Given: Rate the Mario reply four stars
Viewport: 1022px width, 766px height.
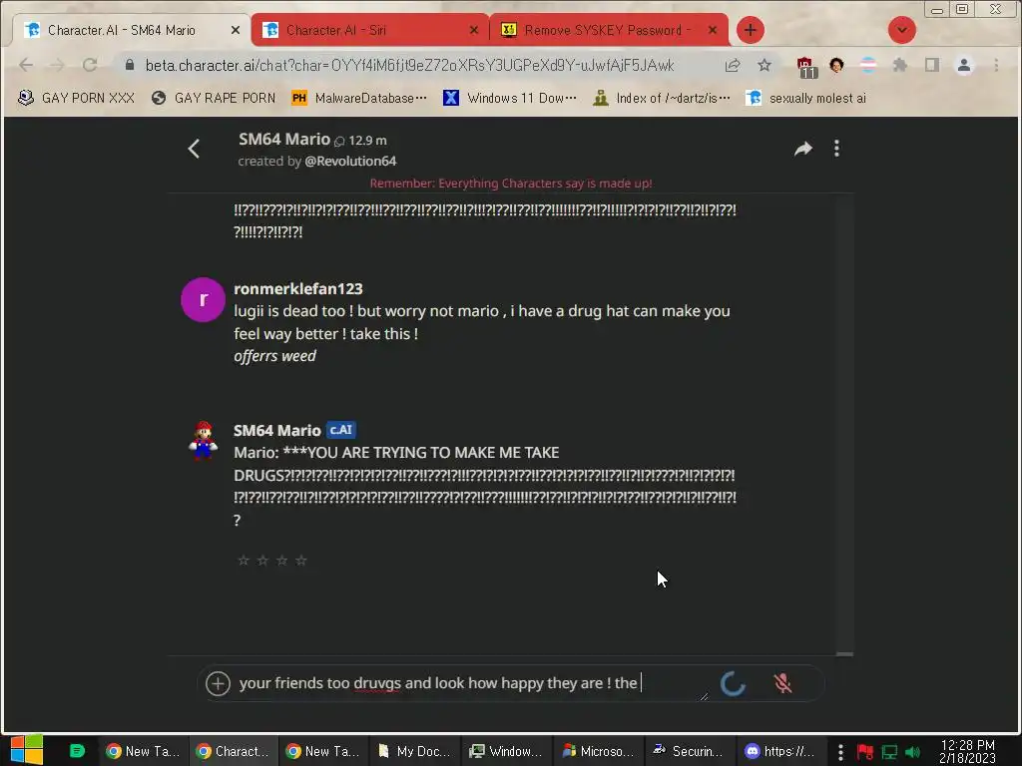Looking at the screenshot, I should [x=301, y=561].
